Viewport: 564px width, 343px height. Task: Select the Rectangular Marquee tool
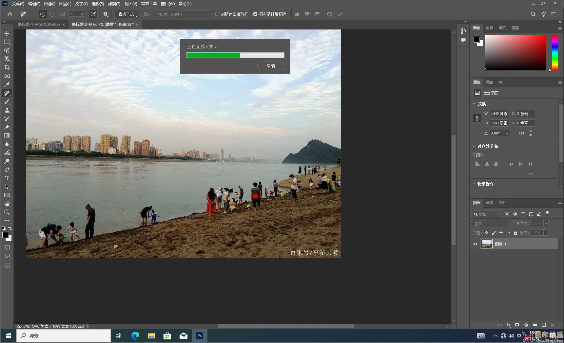click(7, 42)
